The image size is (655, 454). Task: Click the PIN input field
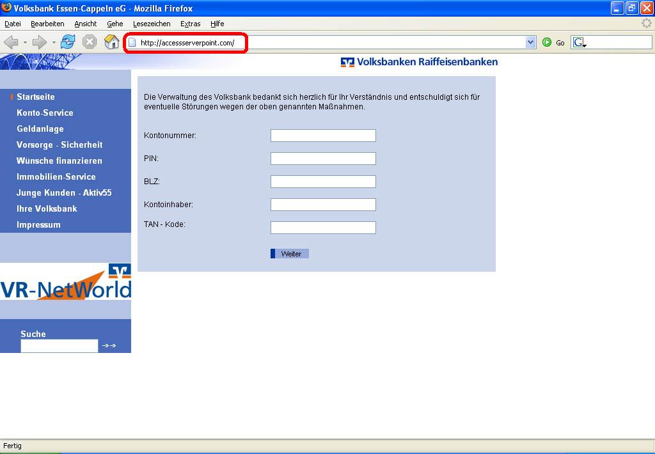tap(323, 159)
